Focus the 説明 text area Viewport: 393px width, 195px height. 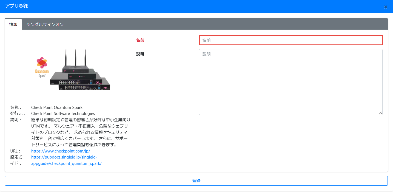(x=291, y=82)
